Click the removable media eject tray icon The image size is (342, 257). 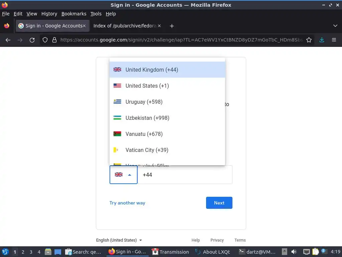(x=284, y=252)
